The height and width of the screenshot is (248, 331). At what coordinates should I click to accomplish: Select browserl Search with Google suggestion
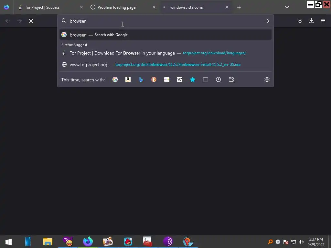(x=165, y=35)
